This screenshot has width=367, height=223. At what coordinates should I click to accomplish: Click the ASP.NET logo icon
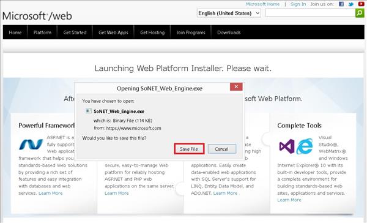point(31,144)
